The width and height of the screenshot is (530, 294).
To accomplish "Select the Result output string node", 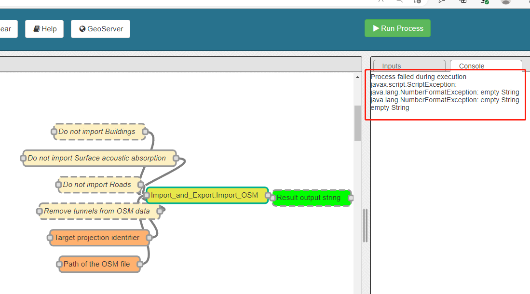I will (x=312, y=198).
